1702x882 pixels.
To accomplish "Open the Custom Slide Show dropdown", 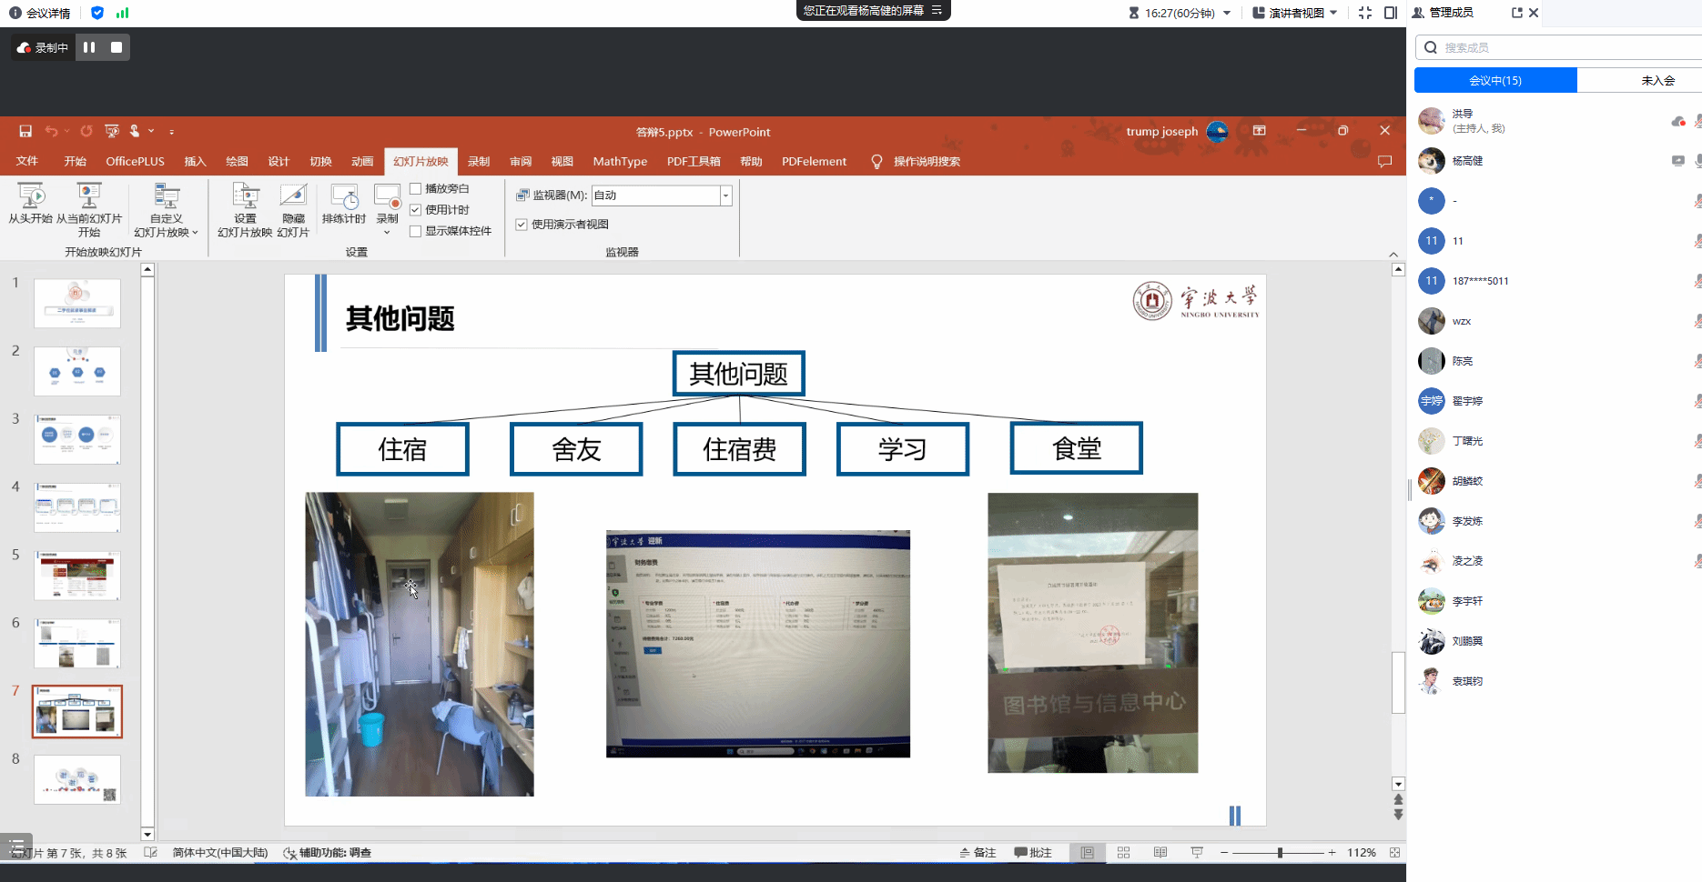I will pyautogui.click(x=166, y=211).
